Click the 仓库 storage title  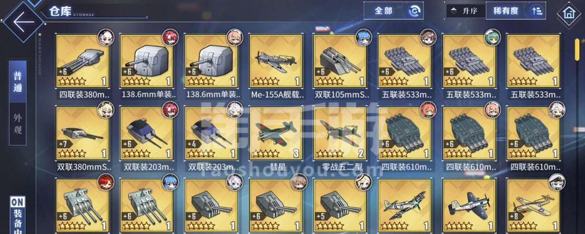pyautogui.click(x=60, y=11)
